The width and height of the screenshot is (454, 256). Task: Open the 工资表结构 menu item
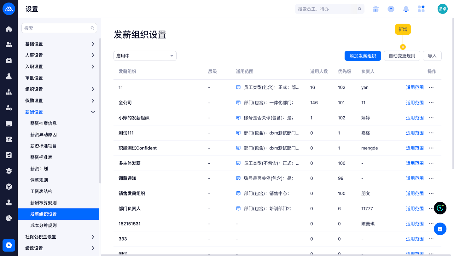(x=41, y=191)
